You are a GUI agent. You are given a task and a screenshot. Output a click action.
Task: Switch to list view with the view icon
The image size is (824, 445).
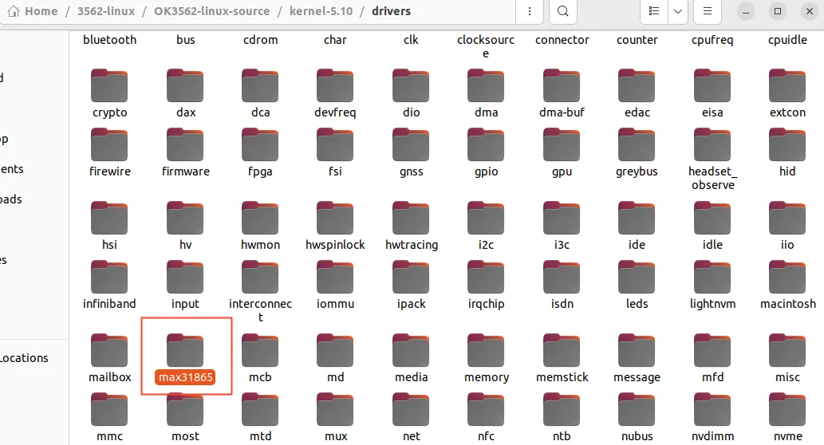654,11
